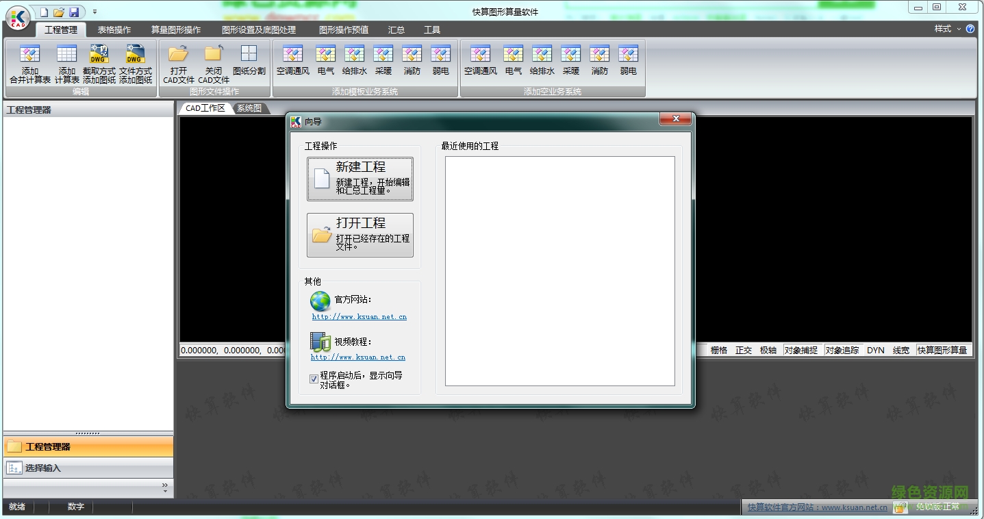This screenshot has height=519, width=984.
Task: Open the 样式 dropdown menu
Action: (x=947, y=29)
